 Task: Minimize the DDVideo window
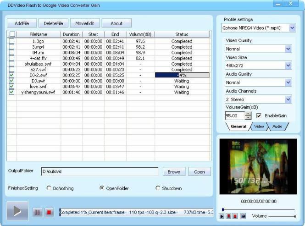click(x=278, y=4)
